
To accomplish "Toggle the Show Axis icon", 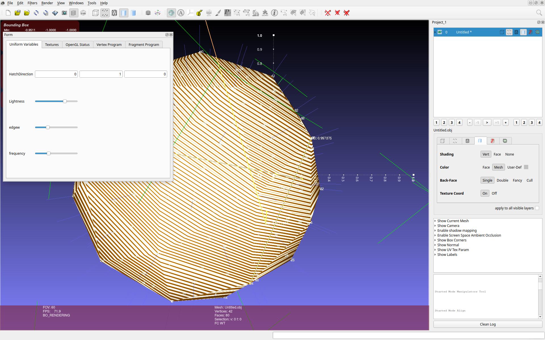I will (158, 13).
